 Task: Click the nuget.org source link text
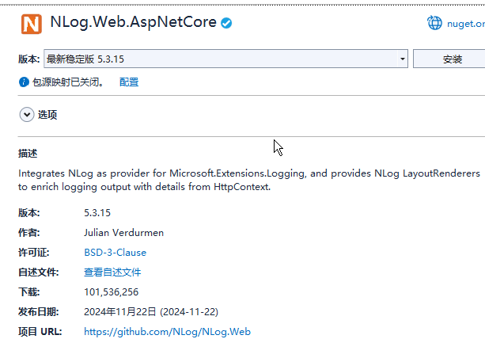[x=467, y=24]
